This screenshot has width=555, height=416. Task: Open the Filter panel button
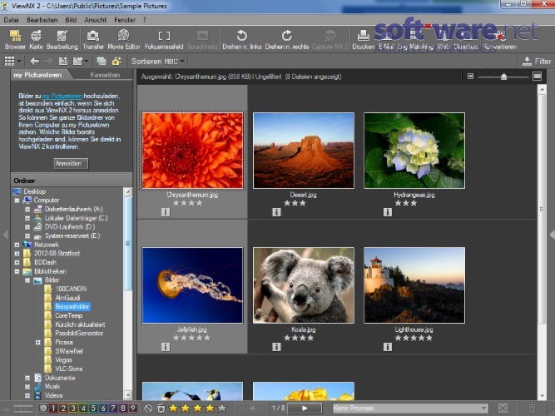pyautogui.click(x=537, y=62)
